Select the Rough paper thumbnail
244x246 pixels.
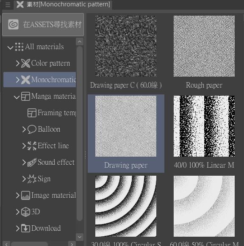[204, 46]
